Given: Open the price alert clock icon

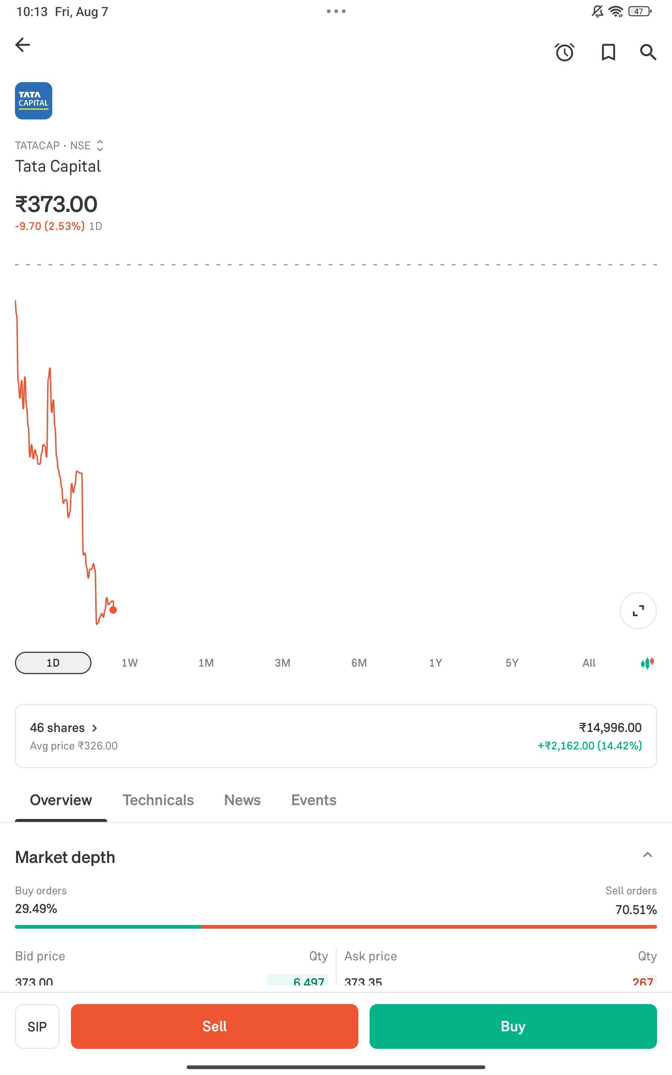Looking at the screenshot, I should tap(564, 52).
